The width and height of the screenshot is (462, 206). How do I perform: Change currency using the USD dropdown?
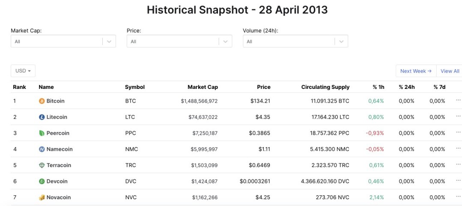pos(23,71)
